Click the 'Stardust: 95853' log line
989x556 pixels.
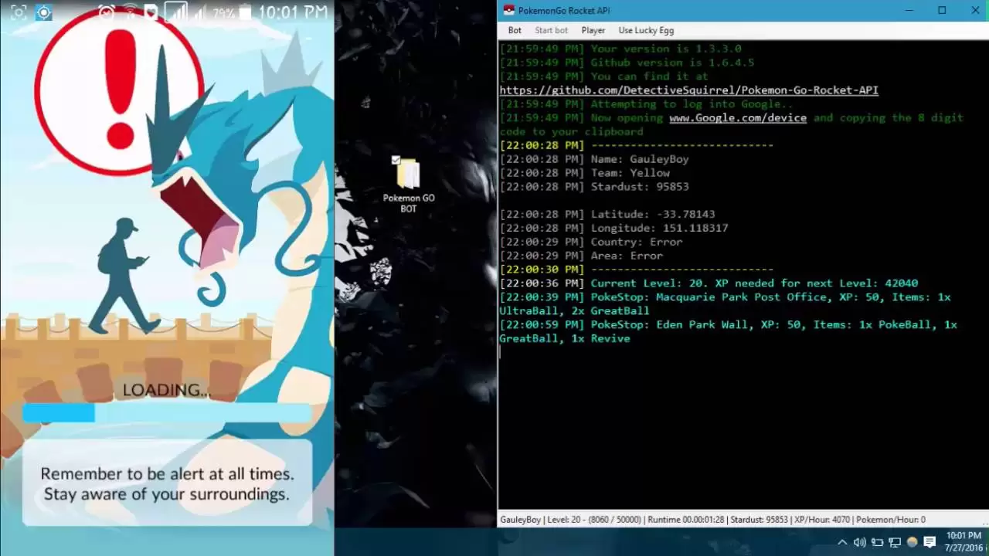[x=594, y=187]
